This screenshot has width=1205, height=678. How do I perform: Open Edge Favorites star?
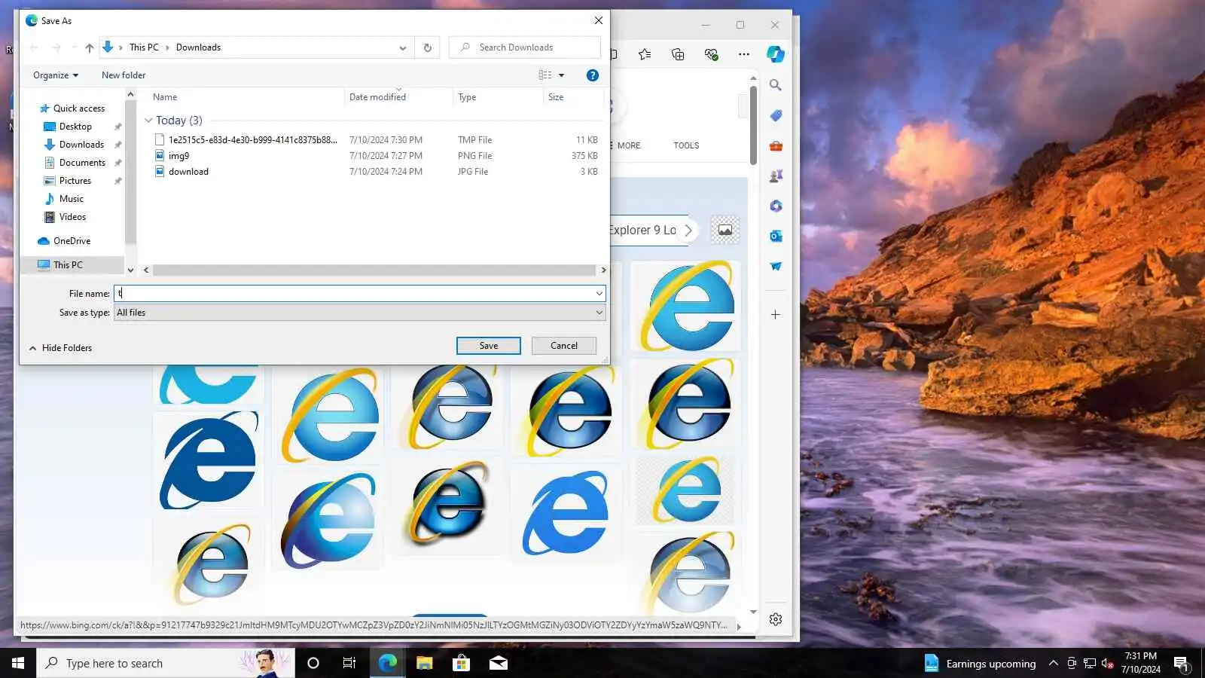point(645,54)
